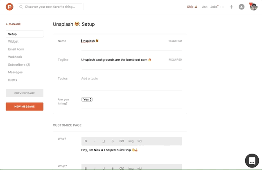Click the 'CUSTOMIZE PAGE' section label
262x170 pixels.
click(67, 125)
